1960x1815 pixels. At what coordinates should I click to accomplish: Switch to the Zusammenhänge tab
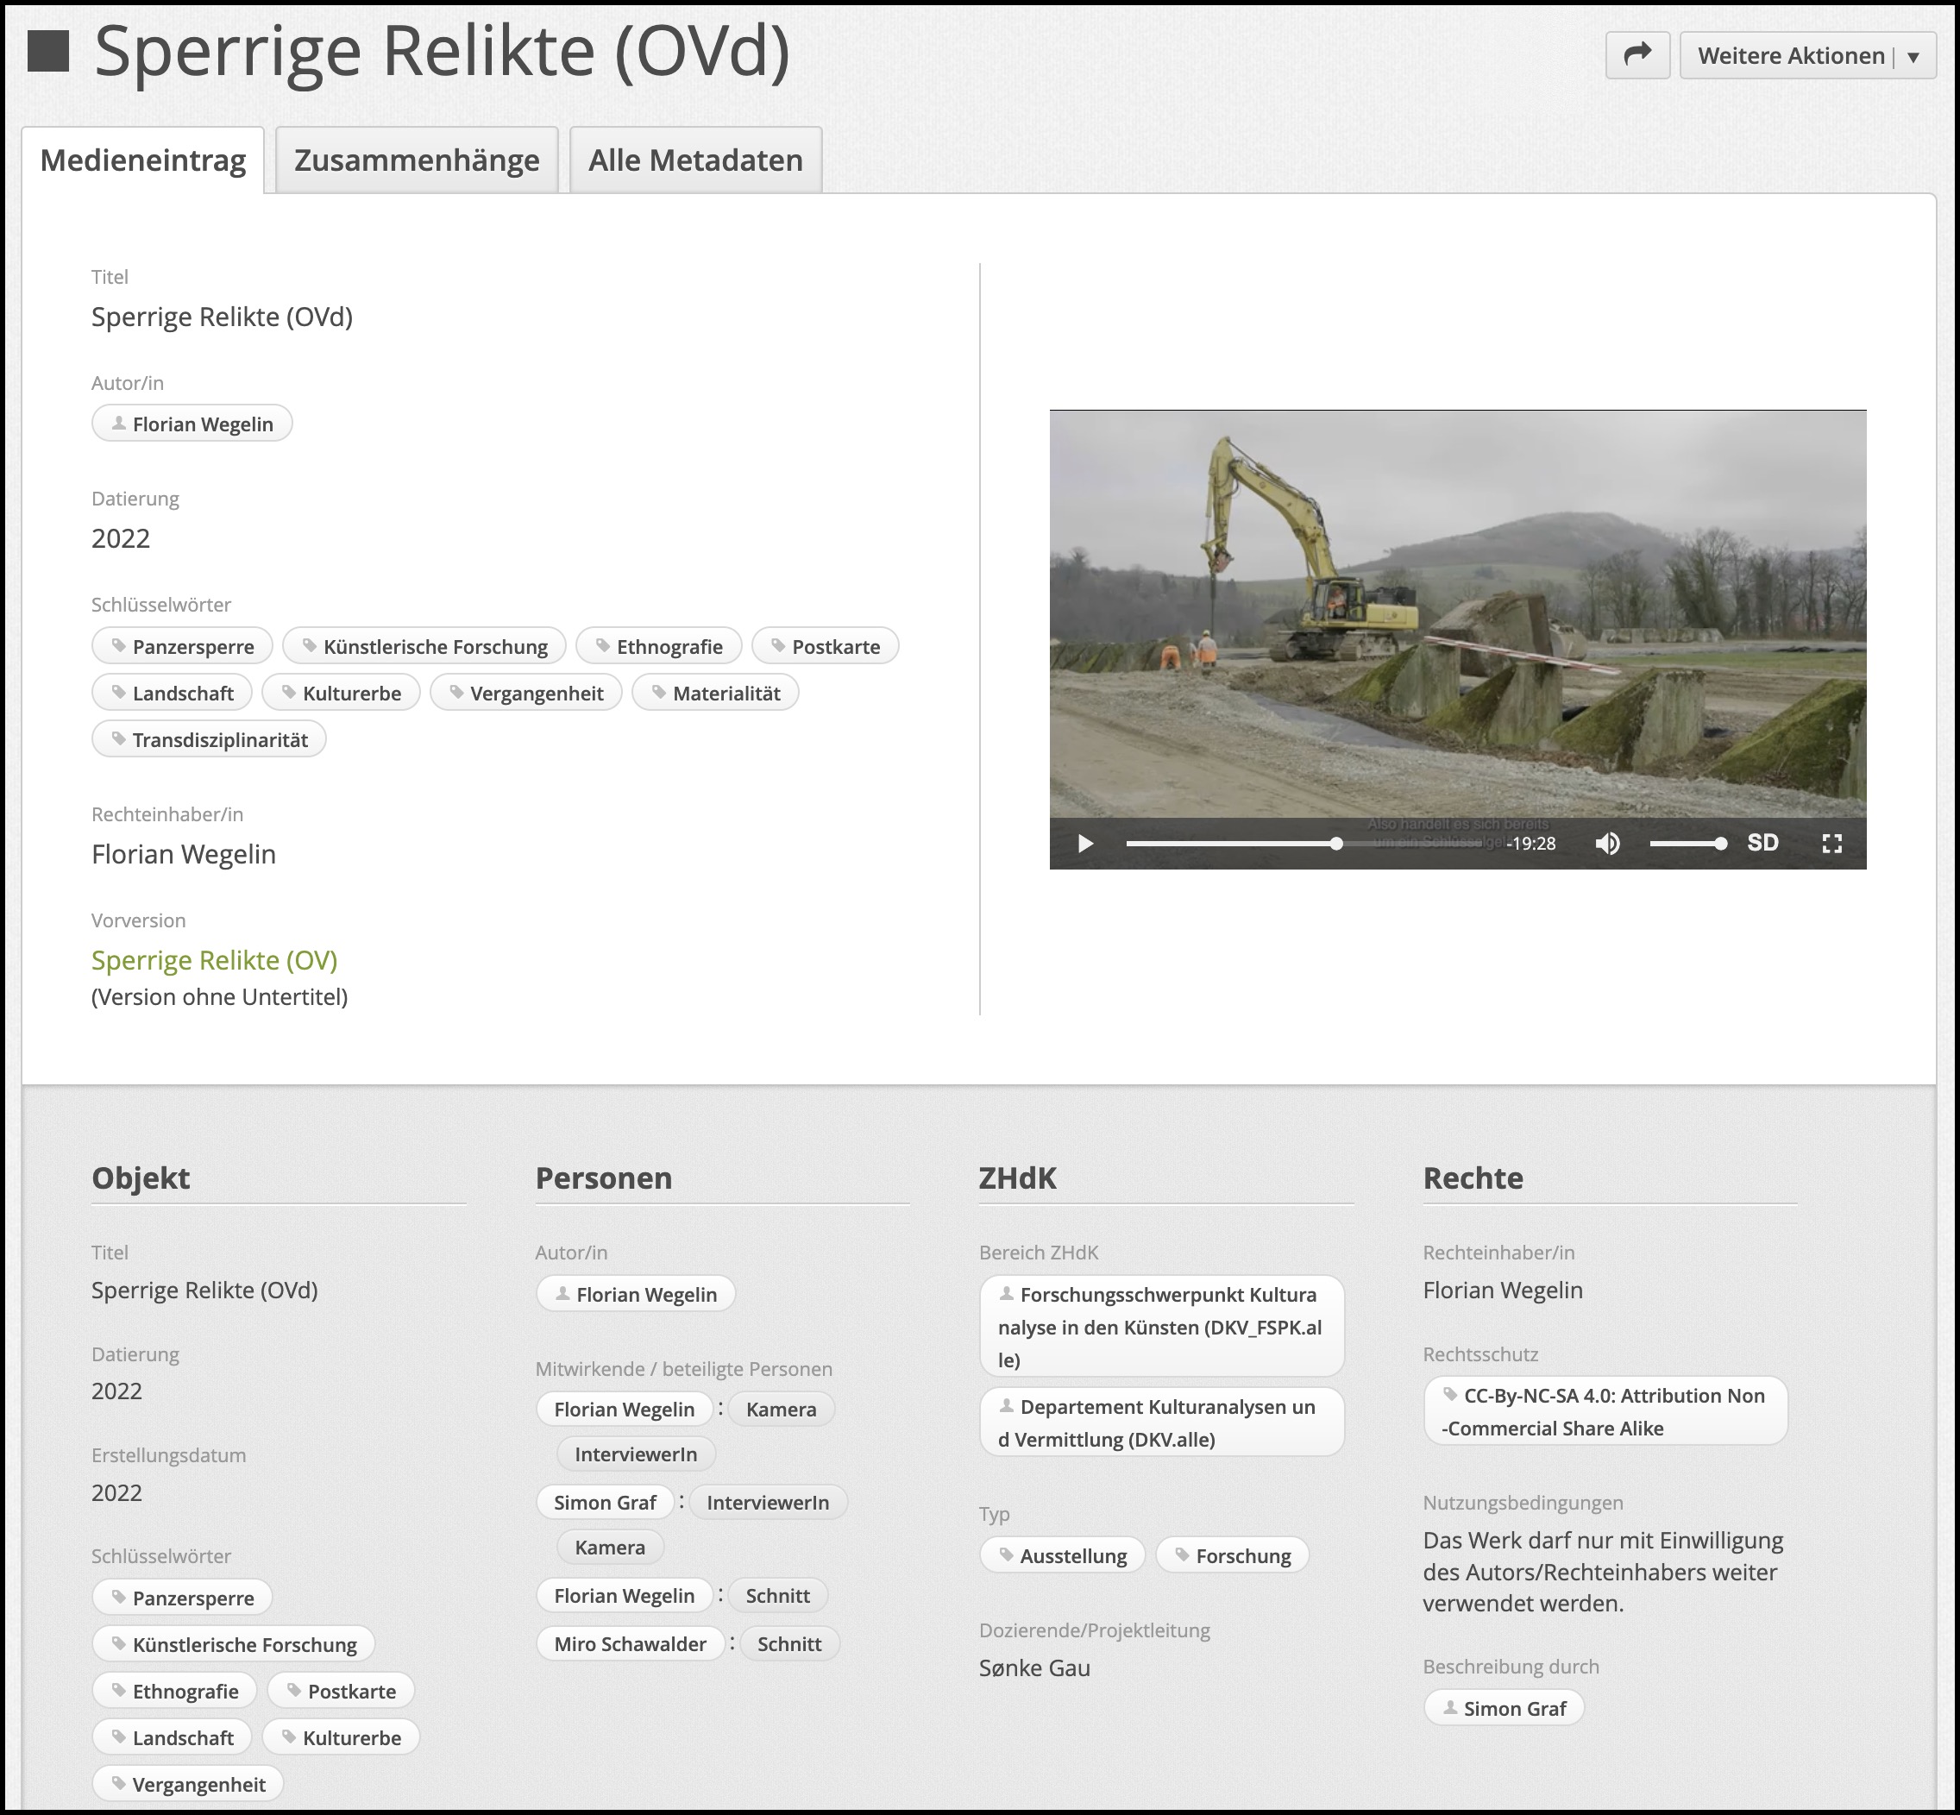click(417, 160)
